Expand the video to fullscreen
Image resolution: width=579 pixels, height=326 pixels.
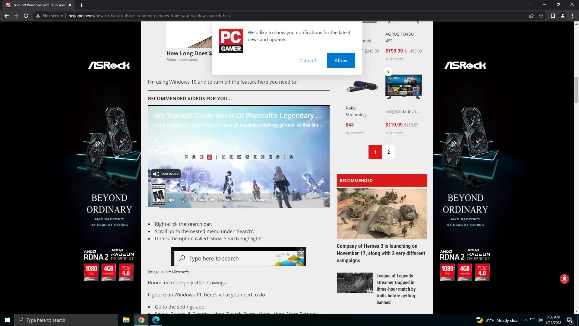click(x=185, y=200)
